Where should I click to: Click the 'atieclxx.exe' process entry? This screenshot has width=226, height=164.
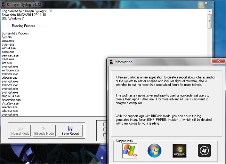point(10,107)
